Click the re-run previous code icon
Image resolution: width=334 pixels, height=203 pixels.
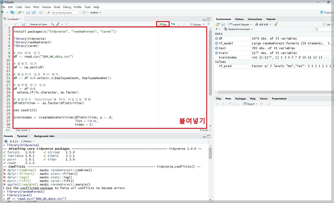[173, 24]
